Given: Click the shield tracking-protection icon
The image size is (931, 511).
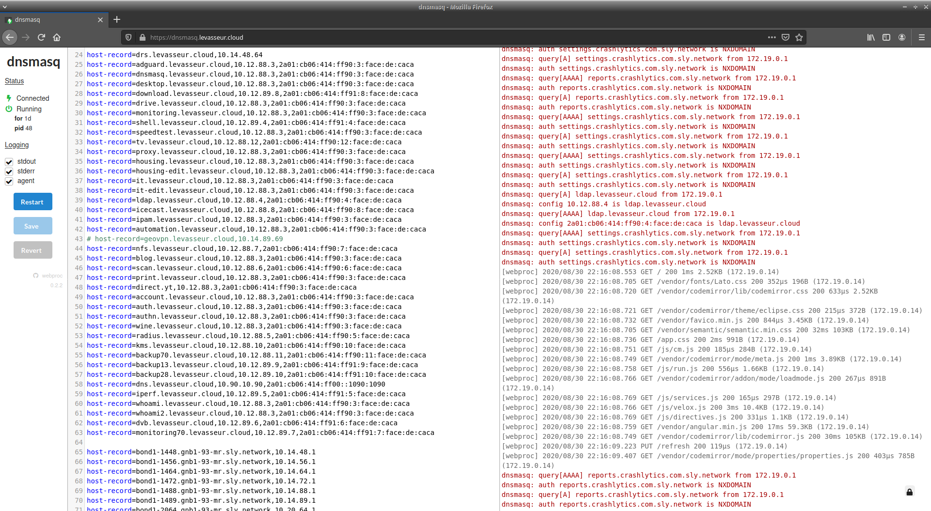Looking at the screenshot, I should pyautogui.click(x=128, y=37).
